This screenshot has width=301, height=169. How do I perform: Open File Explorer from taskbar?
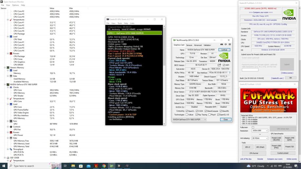click(x=73, y=166)
